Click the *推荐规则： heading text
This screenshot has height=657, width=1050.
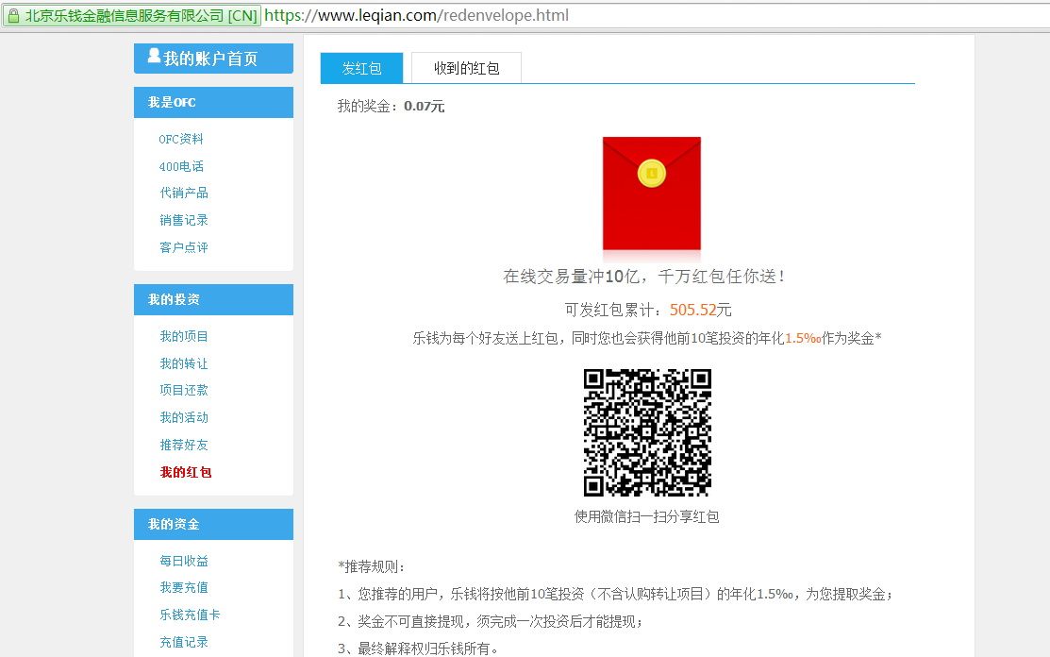(x=372, y=567)
